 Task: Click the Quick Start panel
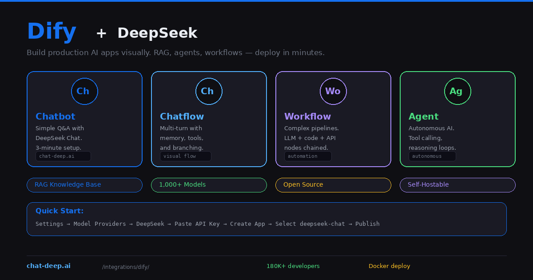coord(266,219)
